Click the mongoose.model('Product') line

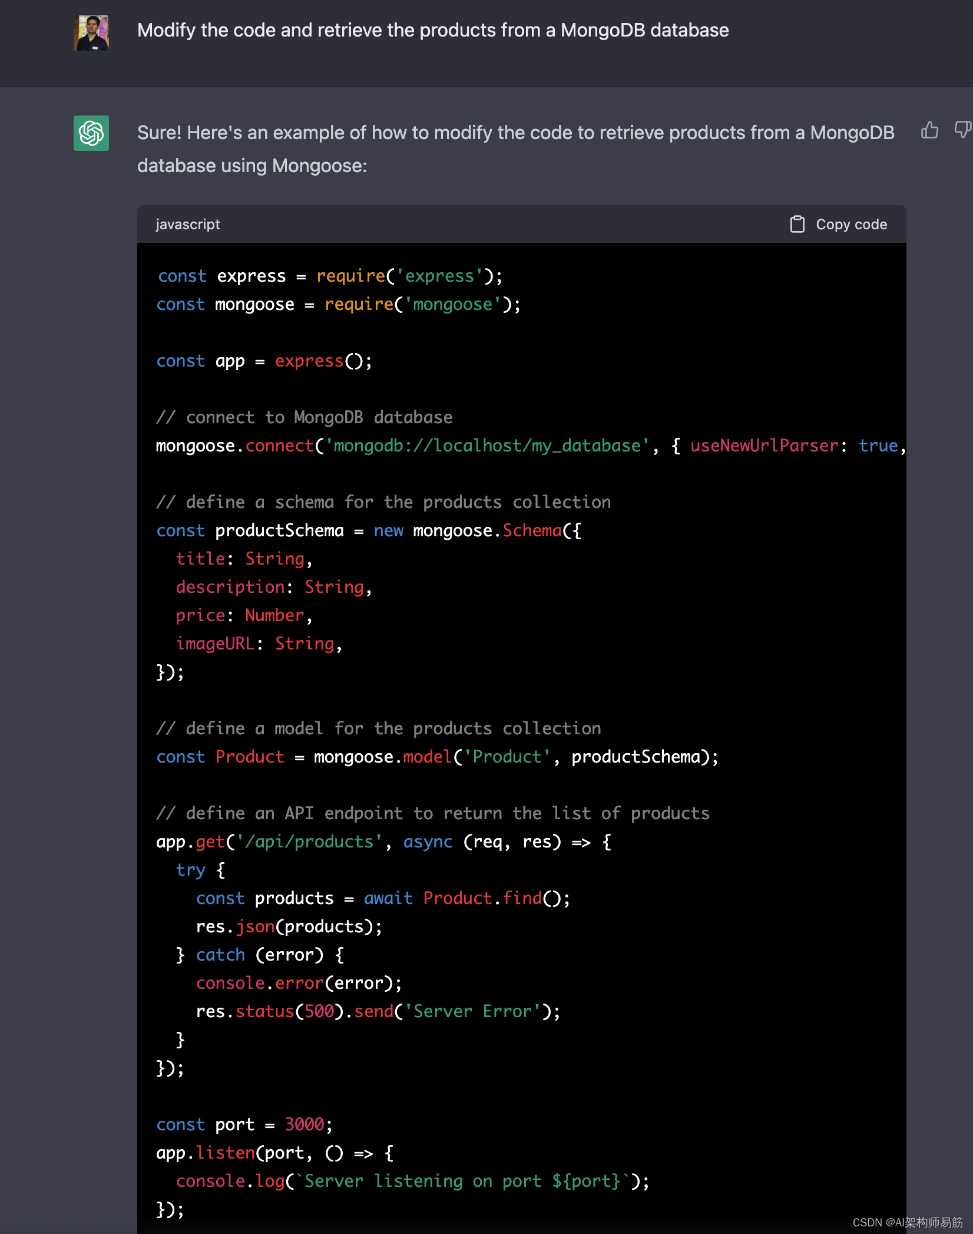[438, 757]
